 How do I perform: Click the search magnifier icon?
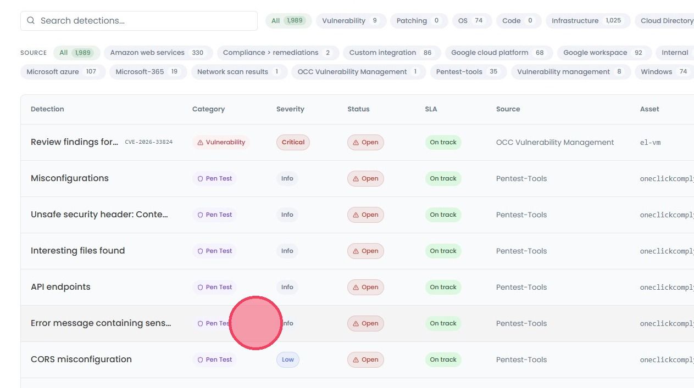pyautogui.click(x=31, y=21)
